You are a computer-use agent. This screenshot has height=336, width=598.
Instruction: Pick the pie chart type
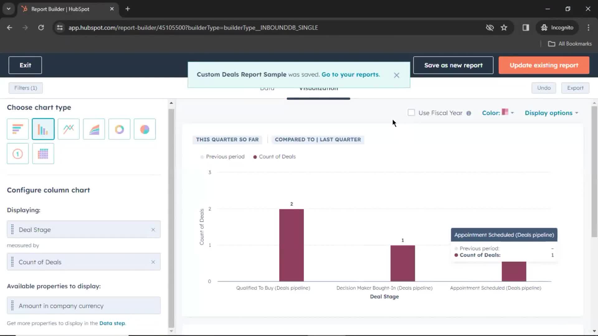pyautogui.click(x=145, y=129)
